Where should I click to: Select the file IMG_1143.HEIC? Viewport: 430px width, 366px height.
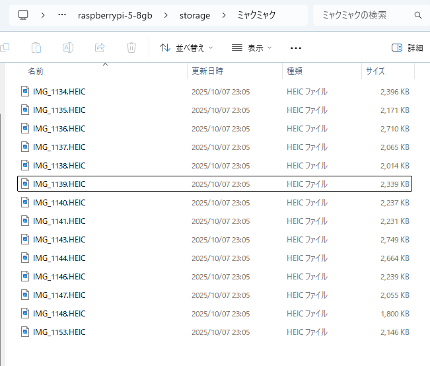coord(59,239)
